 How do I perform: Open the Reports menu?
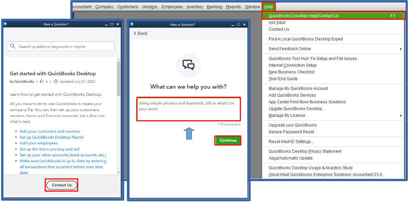[234, 7]
